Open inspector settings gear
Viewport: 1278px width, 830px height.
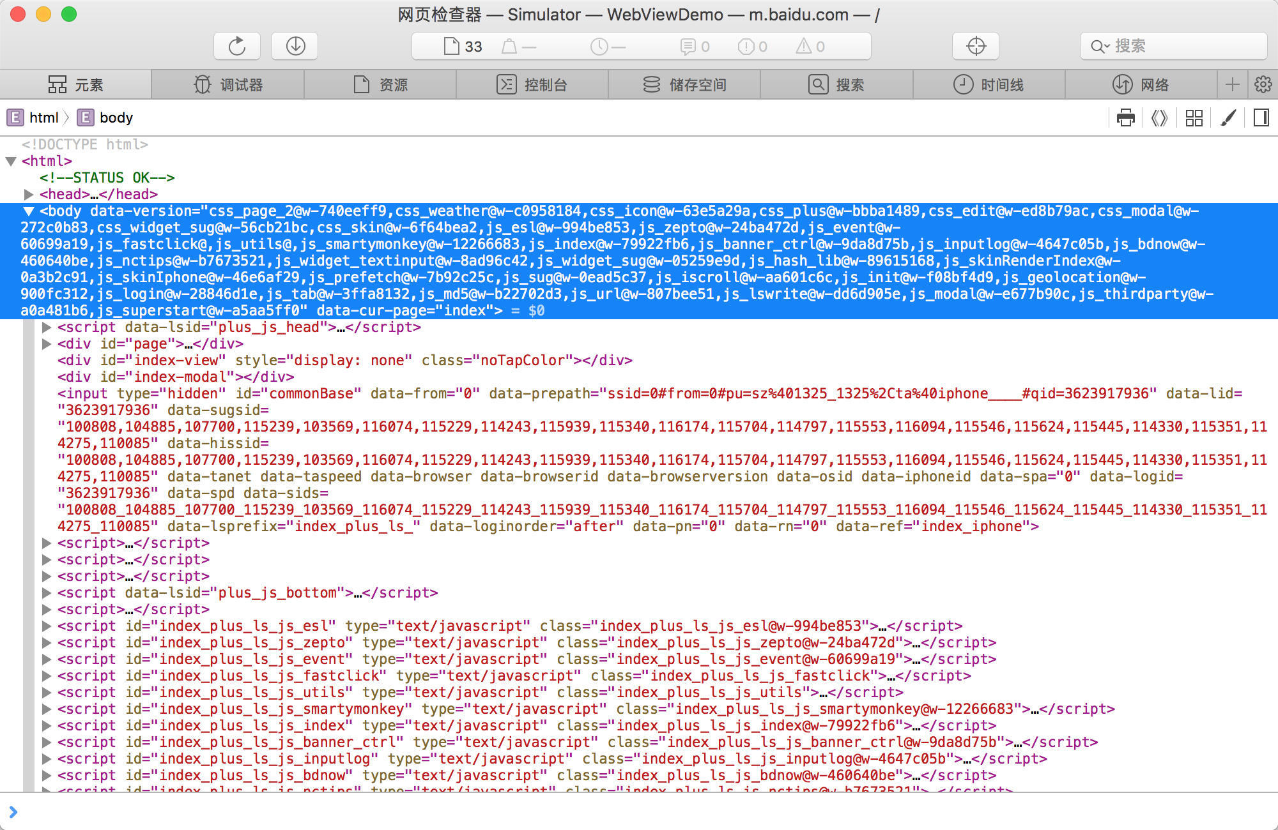click(x=1263, y=84)
